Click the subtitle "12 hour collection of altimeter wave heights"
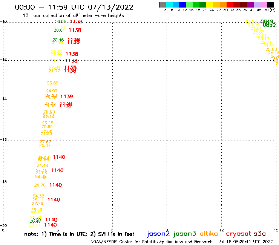279x245 pixels. 73,15
